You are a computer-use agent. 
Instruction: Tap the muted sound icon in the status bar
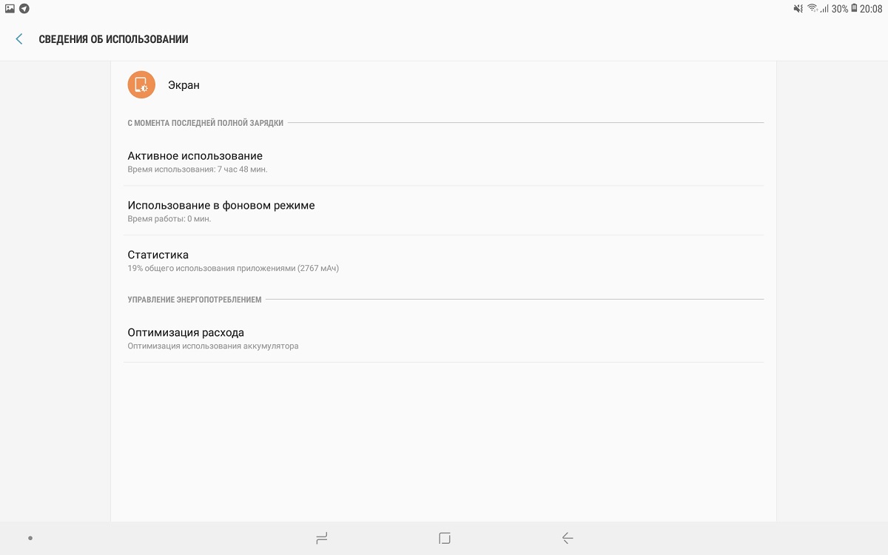798,9
